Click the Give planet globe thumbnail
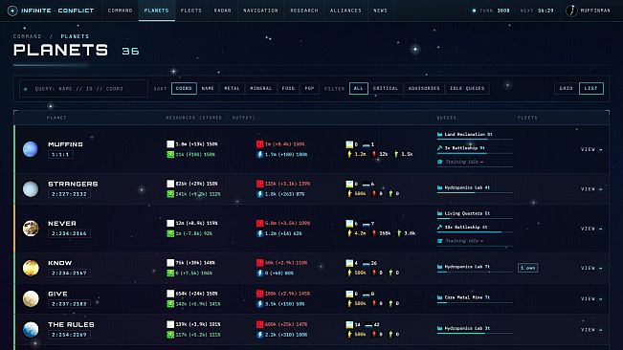 31,298
